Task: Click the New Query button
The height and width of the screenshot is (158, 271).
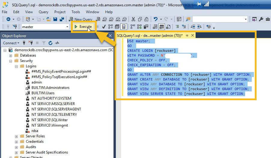Action: (x=81, y=19)
